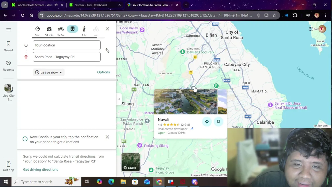The width and height of the screenshot is (332, 187).
Task: Open the tab search dropdown
Action: tap(5, 5)
